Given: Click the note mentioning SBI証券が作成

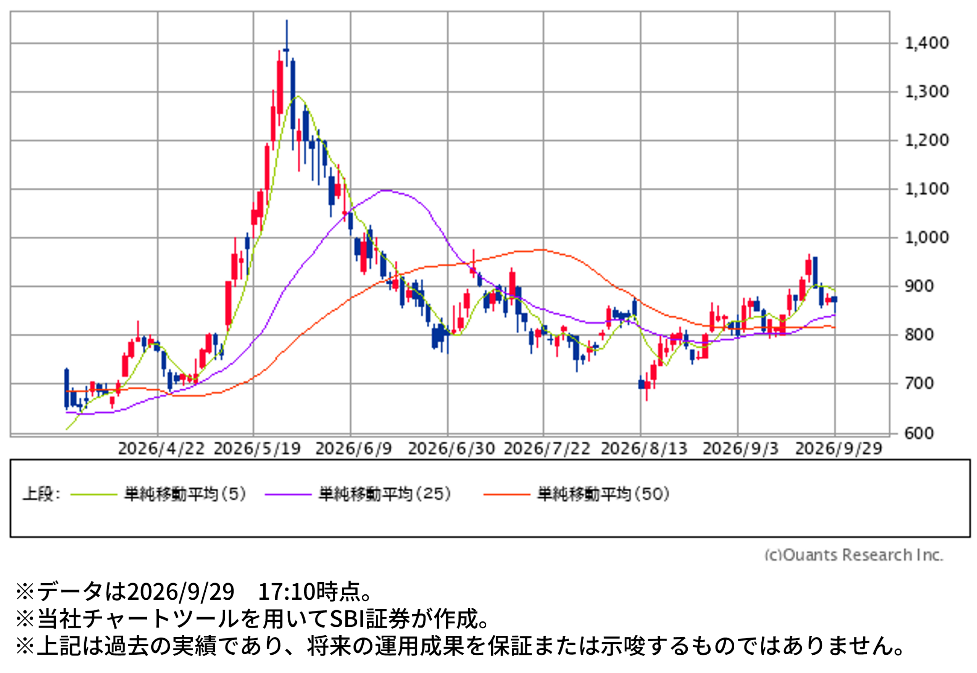Looking at the screenshot, I should [x=253, y=619].
